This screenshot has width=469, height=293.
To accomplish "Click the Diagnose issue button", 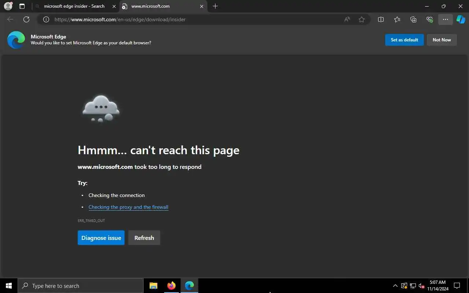I will (x=101, y=238).
